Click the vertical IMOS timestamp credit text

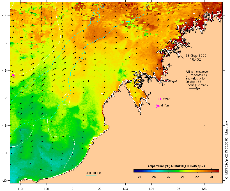[x=226, y=150]
